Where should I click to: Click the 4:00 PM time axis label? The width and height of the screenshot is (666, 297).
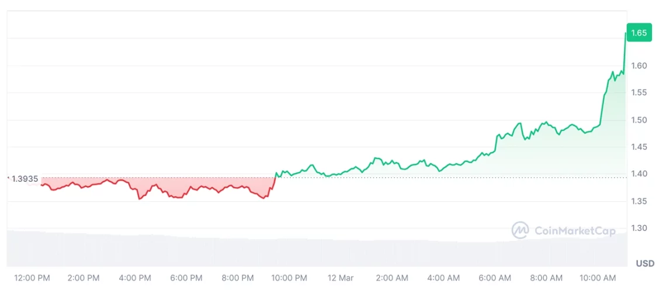point(135,278)
